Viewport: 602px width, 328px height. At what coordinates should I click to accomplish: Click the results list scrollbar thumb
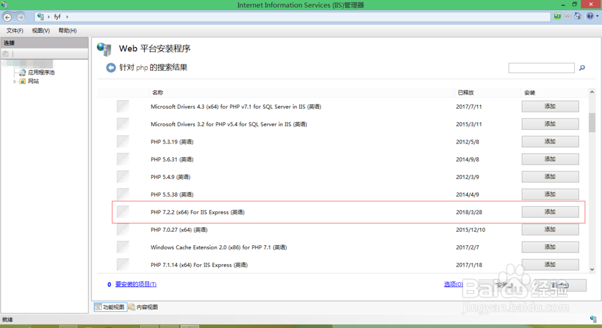[592, 123]
